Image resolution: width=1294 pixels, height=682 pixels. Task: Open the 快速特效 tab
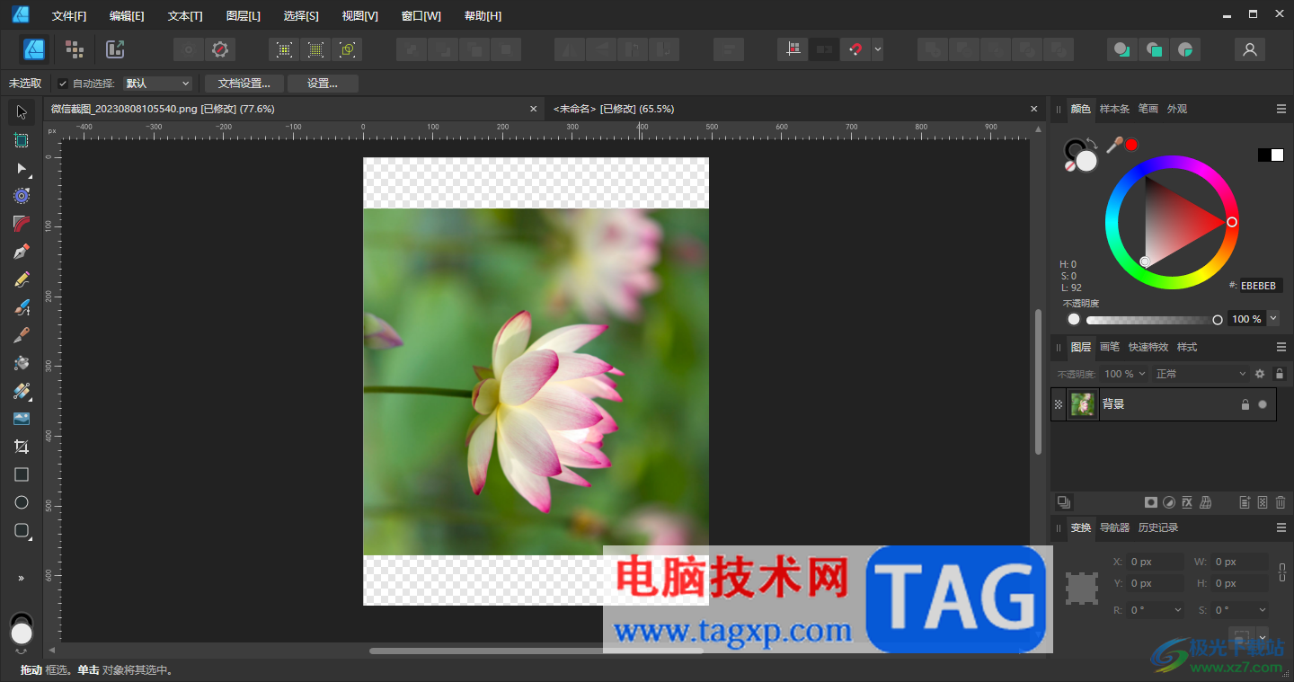tap(1148, 347)
